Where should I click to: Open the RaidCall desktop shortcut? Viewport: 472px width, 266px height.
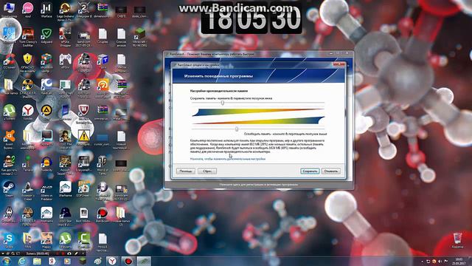point(46,86)
